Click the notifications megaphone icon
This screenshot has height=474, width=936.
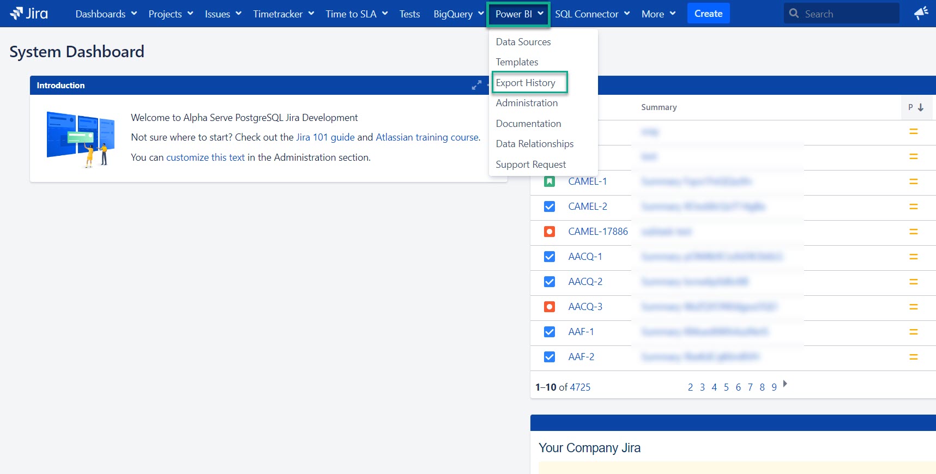(x=921, y=14)
